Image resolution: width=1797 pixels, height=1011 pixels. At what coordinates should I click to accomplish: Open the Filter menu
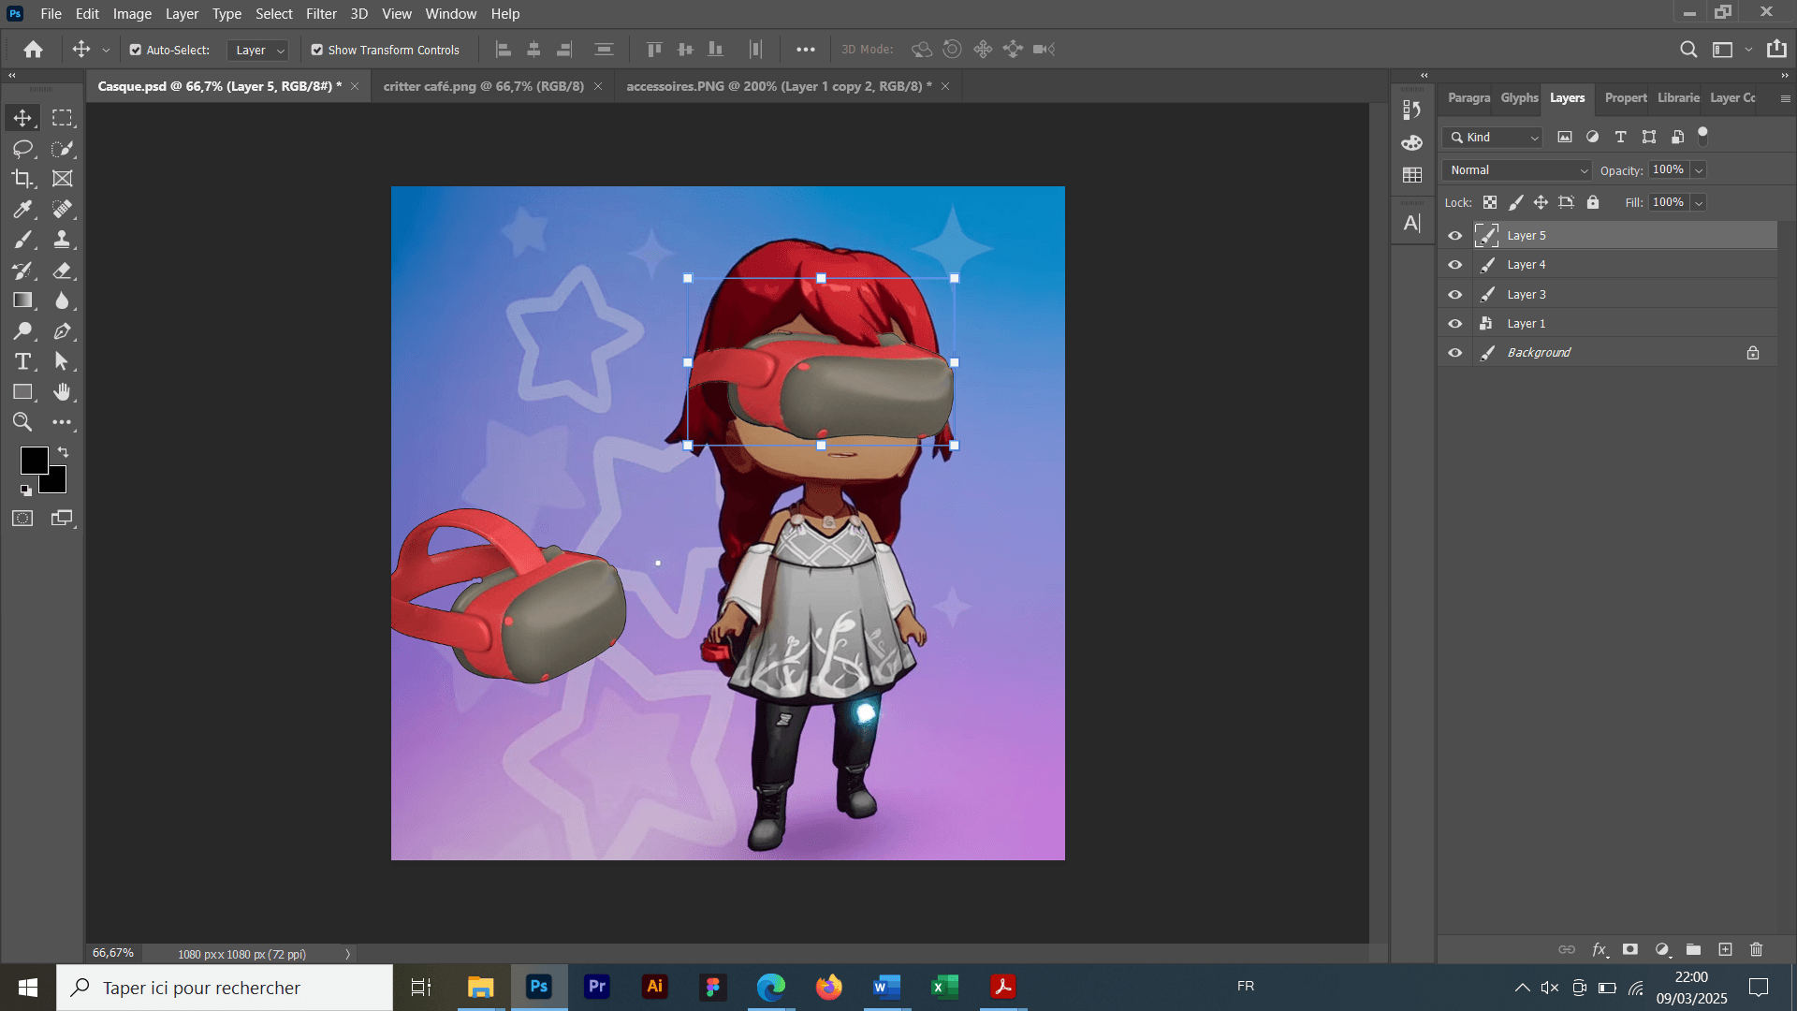[x=320, y=14]
